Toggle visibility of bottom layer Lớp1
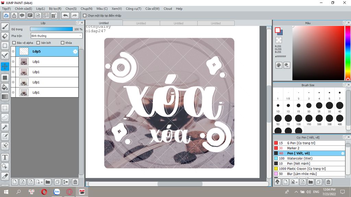The height and width of the screenshot is (197, 351). pos(13,92)
